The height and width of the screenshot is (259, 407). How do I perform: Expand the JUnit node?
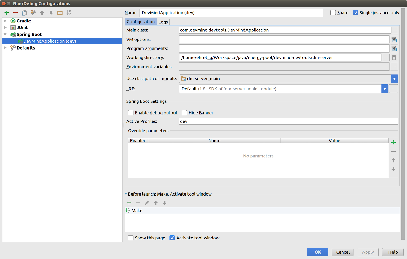pyautogui.click(x=5, y=27)
